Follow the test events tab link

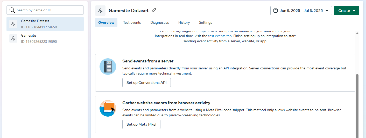click(220, 36)
